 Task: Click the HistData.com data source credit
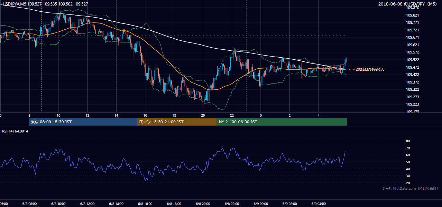[x=410, y=188]
